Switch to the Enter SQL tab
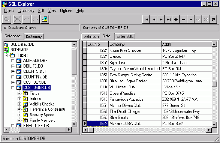The height and width of the screenshot is (143, 220). coord(125,36)
